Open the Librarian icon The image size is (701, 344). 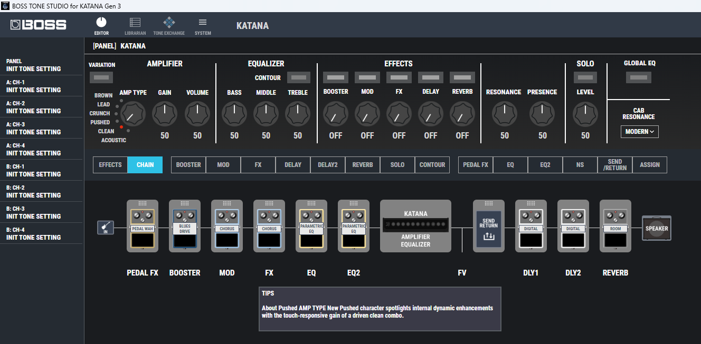tap(135, 26)
